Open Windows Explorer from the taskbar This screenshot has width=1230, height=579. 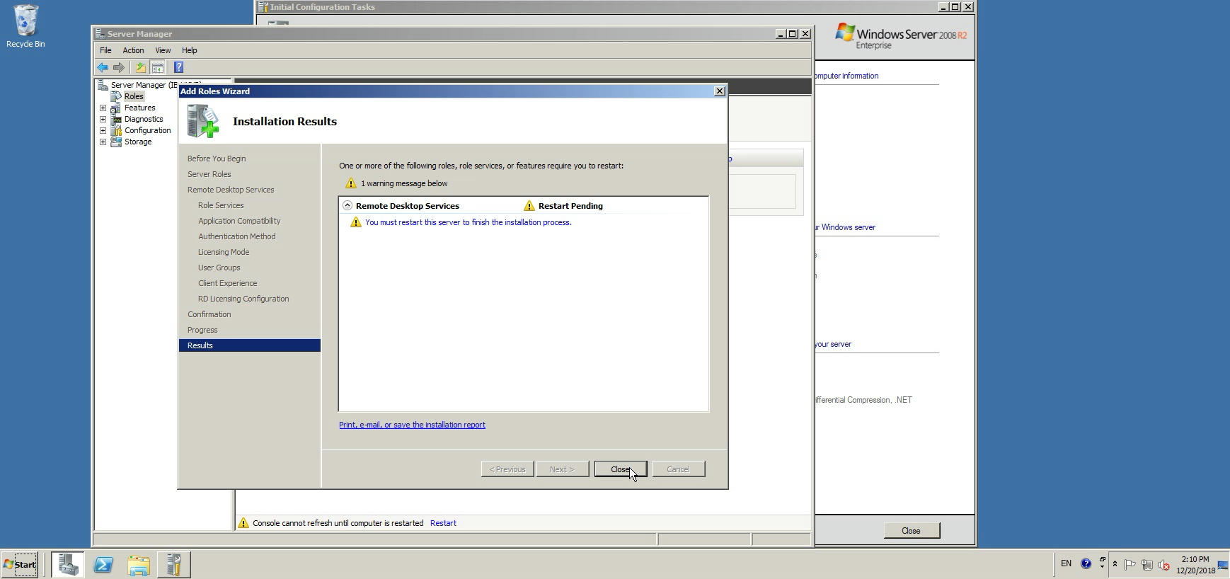139,565
